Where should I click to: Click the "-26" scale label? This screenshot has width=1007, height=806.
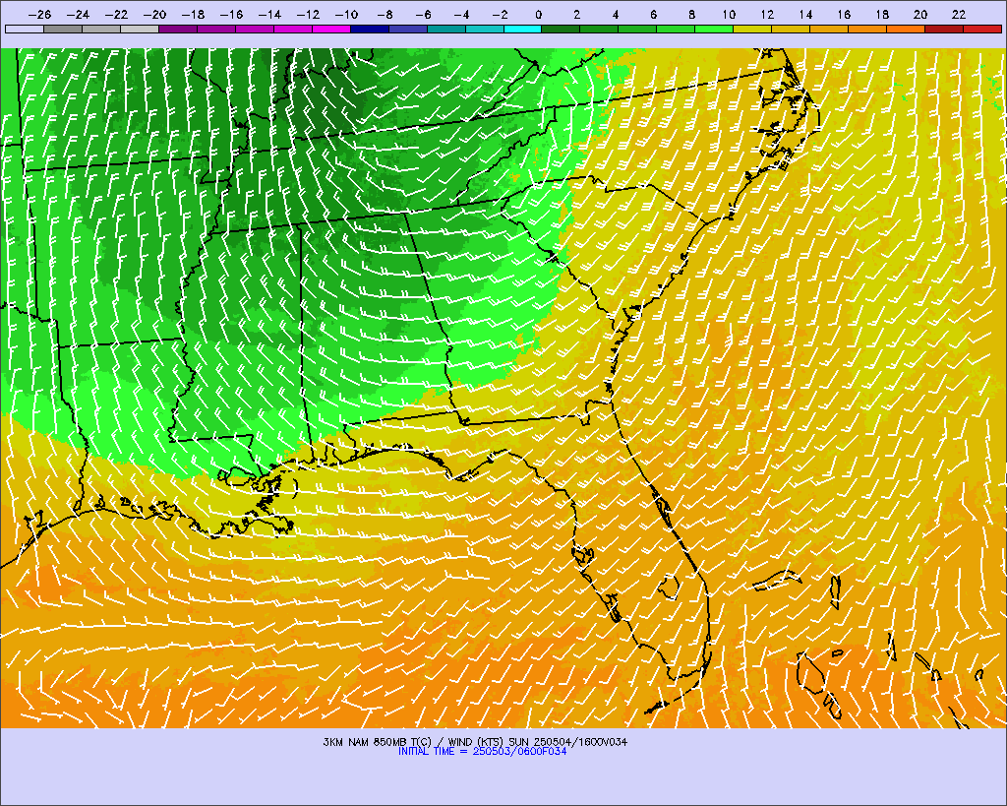(x=39, y=14)
